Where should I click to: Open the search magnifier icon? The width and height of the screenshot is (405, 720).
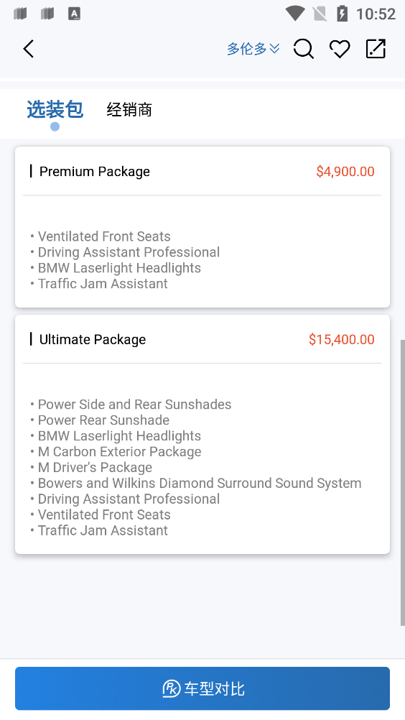[x=304, y=49]
